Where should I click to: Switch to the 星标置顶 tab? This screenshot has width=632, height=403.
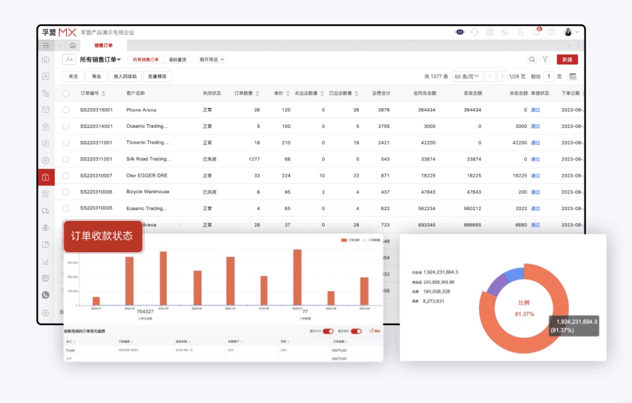click(177, 60)
